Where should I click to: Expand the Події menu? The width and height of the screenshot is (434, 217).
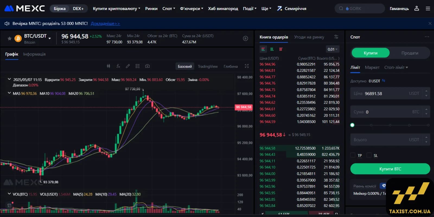coord(250,8)
